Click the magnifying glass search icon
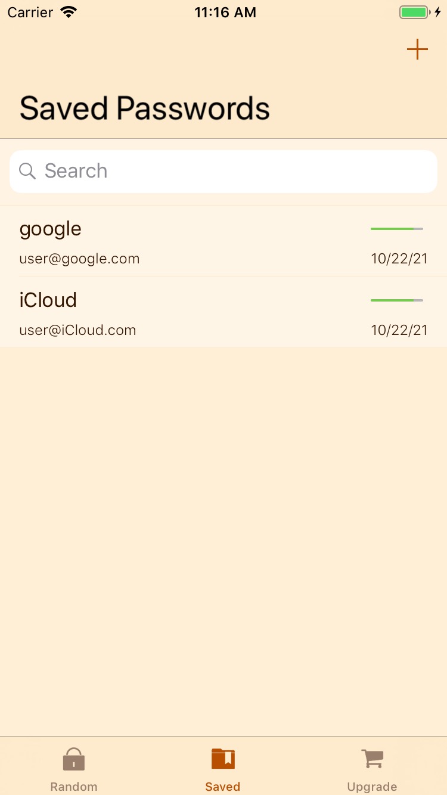The image size is (447, 795). (x=27, y=171)
